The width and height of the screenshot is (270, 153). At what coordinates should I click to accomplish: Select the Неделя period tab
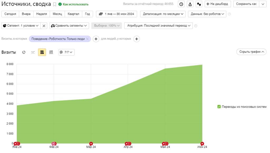coord(42,14)
